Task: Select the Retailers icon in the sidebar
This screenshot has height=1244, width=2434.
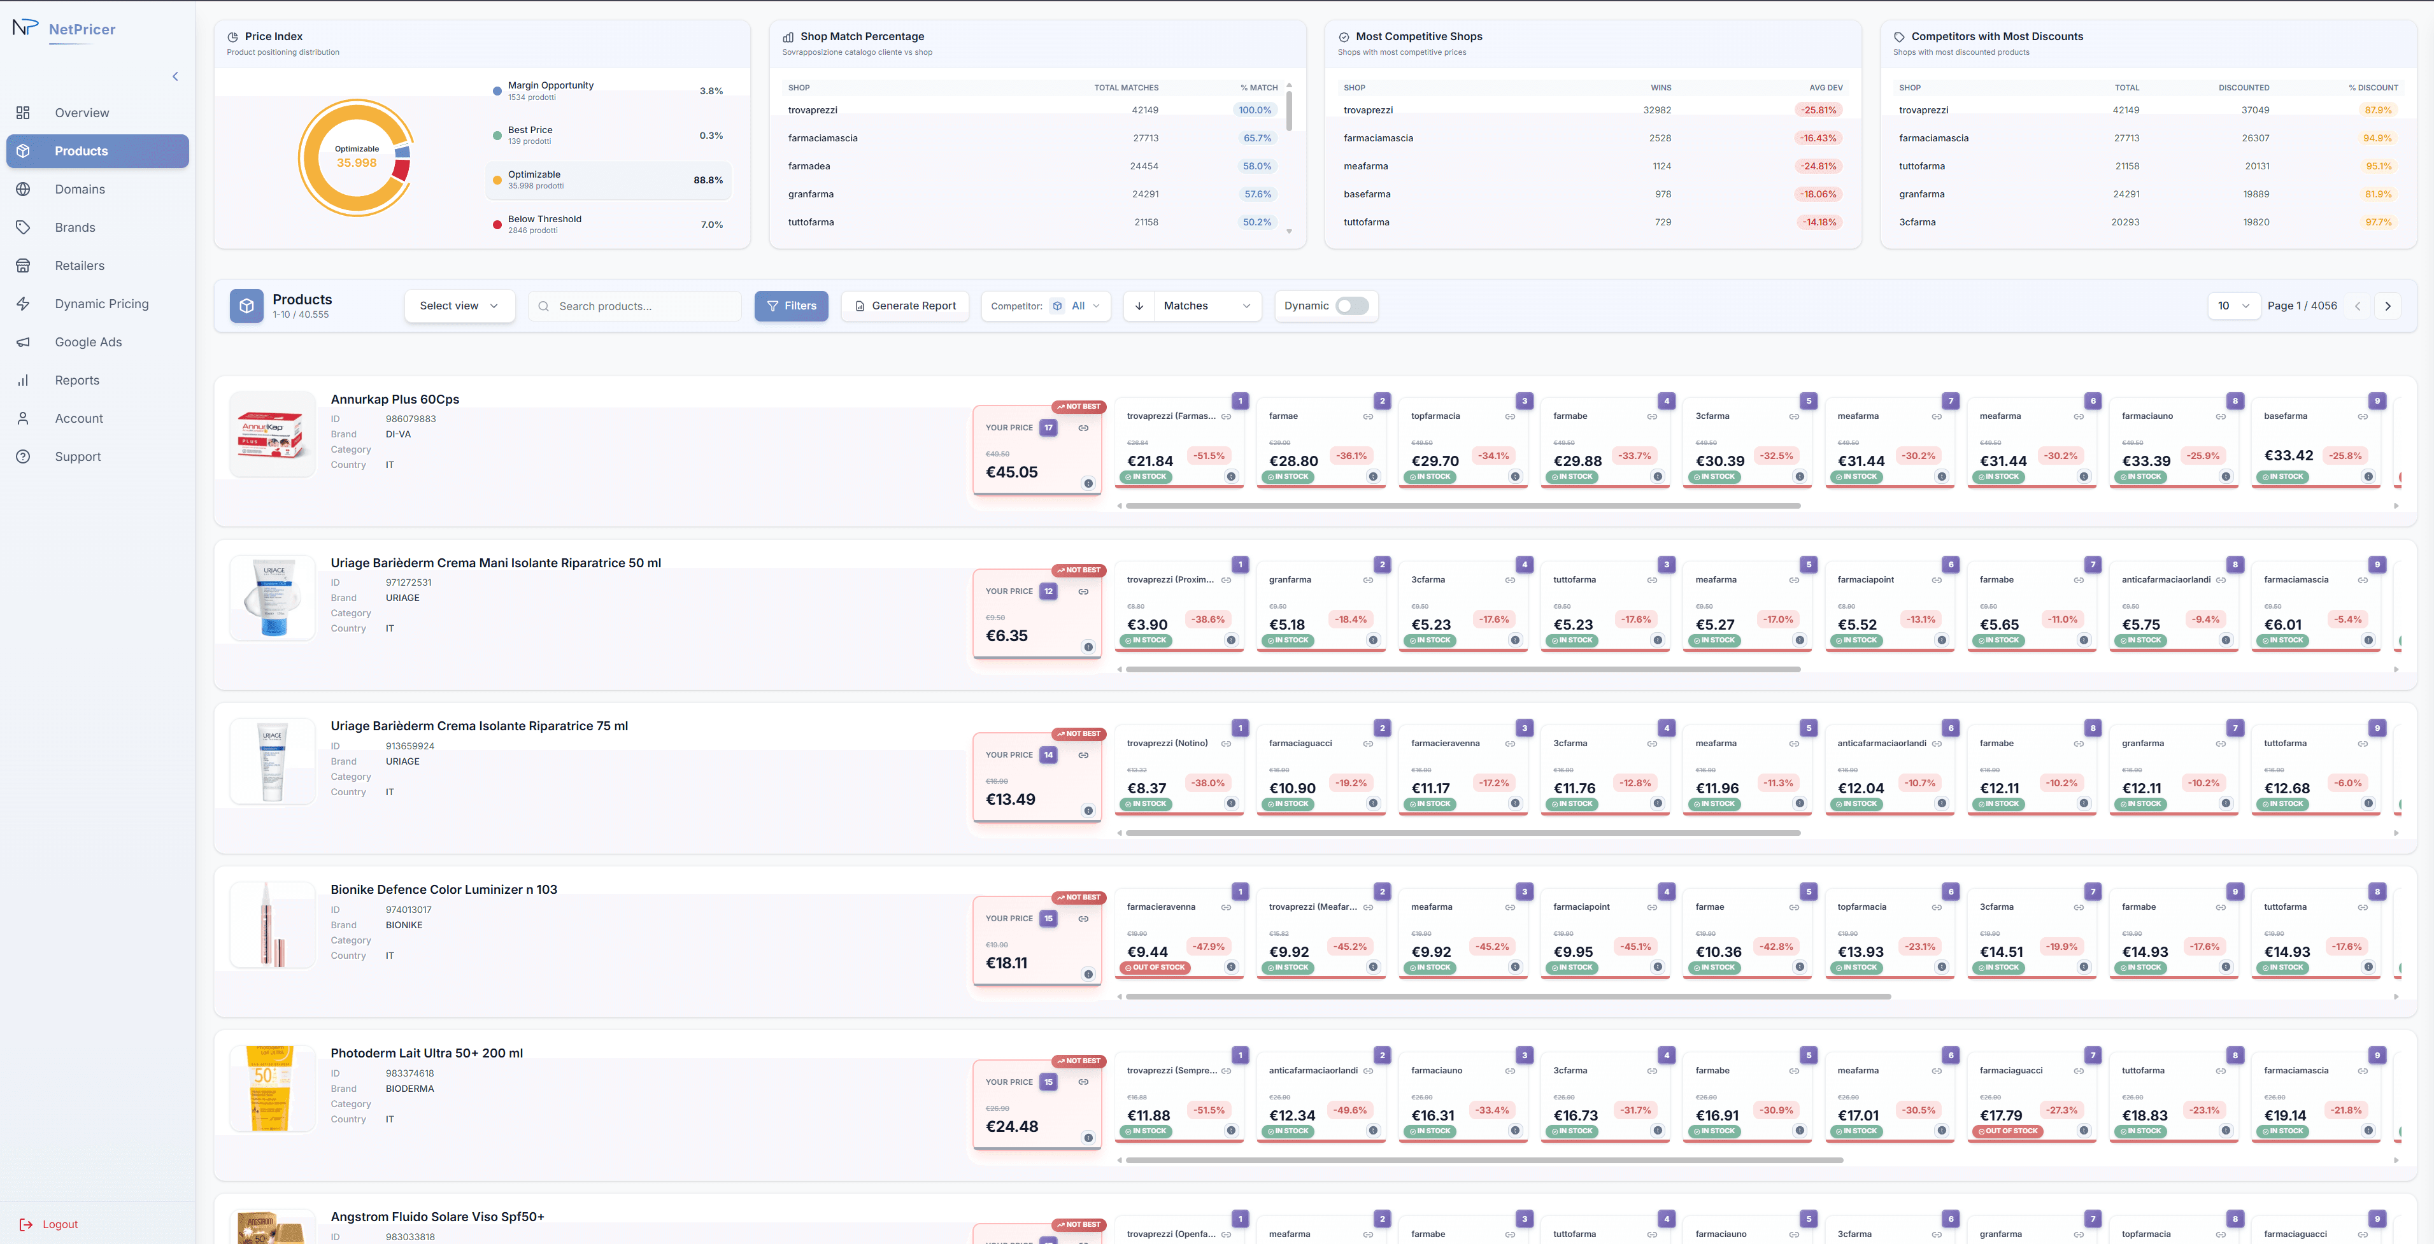Action: [x=24, y=265]
